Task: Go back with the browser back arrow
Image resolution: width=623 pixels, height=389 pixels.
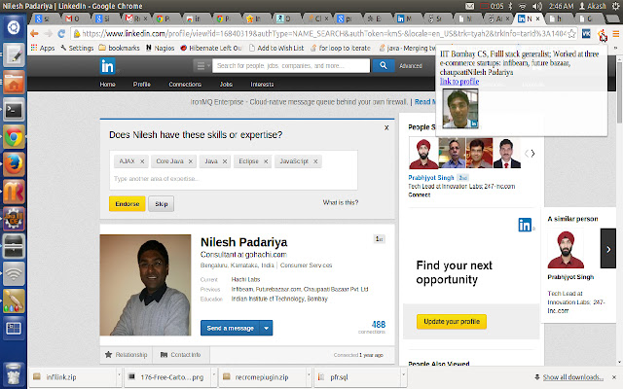Action: pyautogui.click(x=35, y=34)
